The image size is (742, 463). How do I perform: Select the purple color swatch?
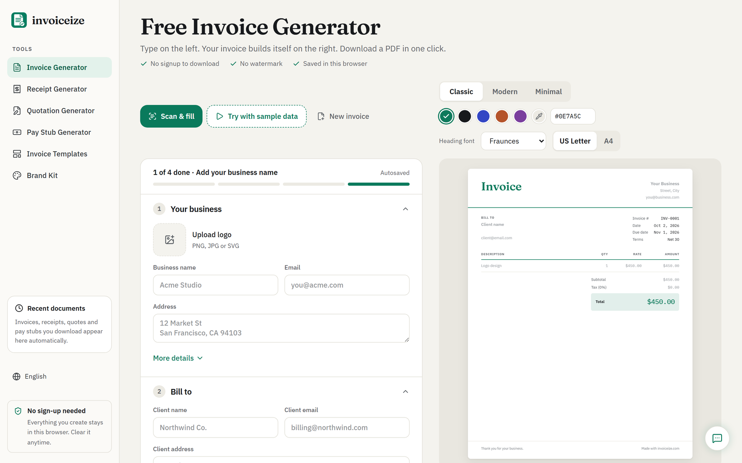(520, 116)
